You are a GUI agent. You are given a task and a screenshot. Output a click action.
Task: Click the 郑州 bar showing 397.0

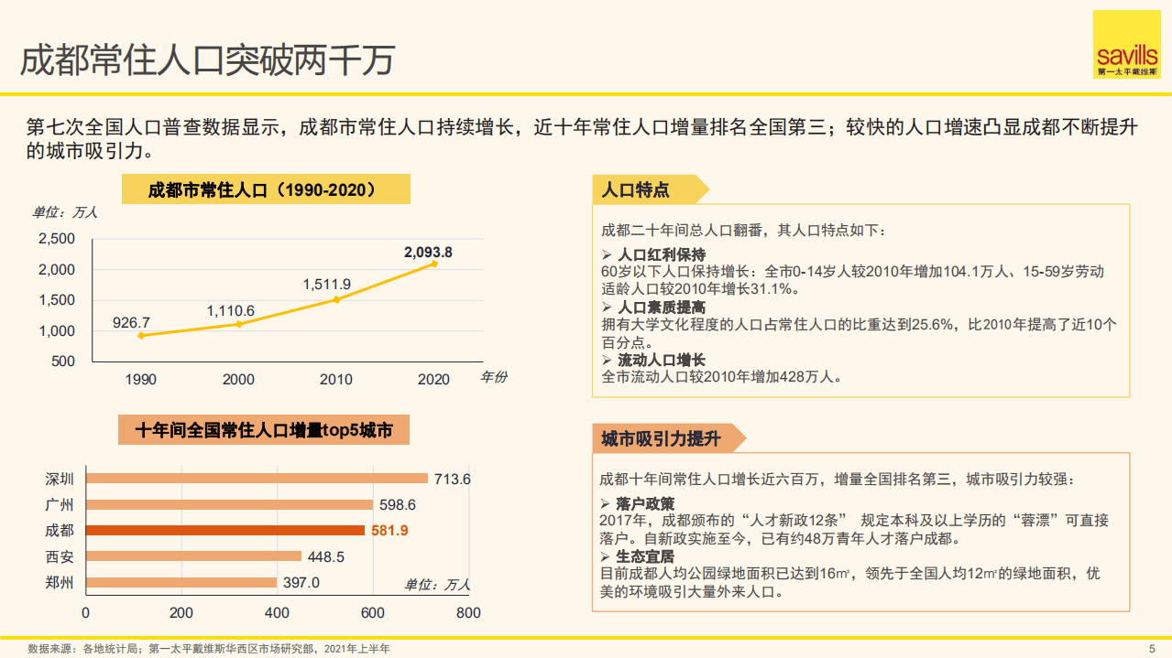(x=179, y=581)
